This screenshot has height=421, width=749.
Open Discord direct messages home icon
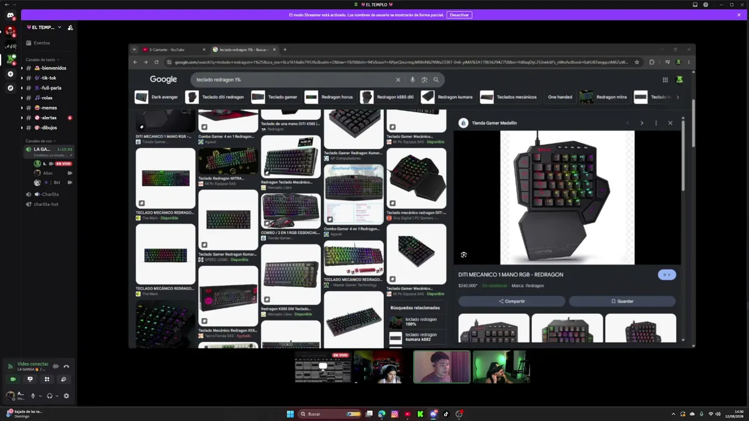[x=11, y=15]
